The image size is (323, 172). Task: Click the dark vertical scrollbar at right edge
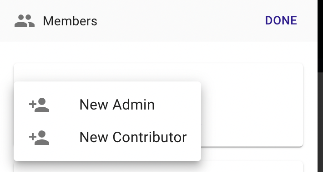320,121
